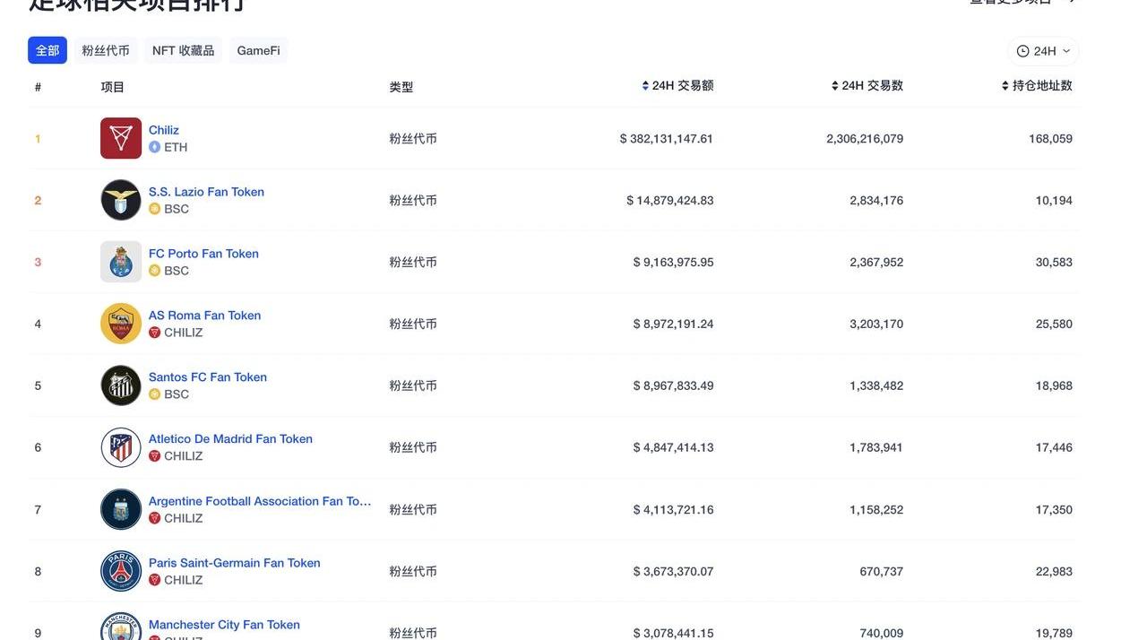
Task: Click the $ 382,131,147.61 volume value
Action: [667, 139]
